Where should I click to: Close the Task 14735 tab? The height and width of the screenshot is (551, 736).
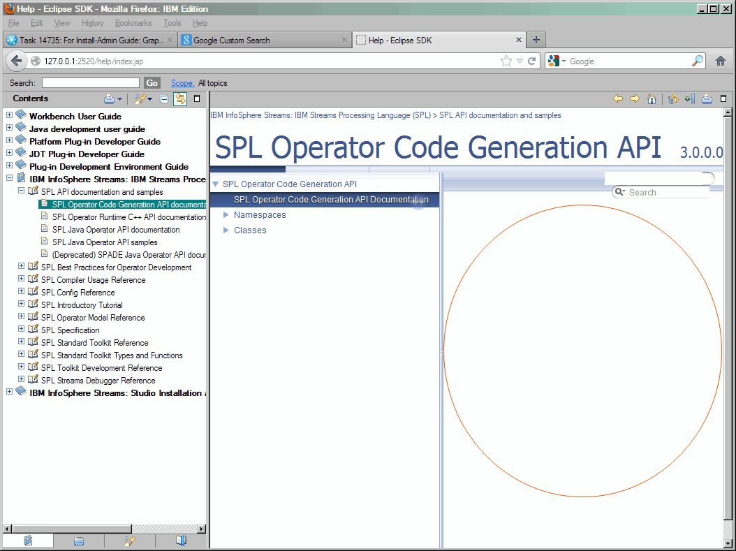click(x=170, y=40)
